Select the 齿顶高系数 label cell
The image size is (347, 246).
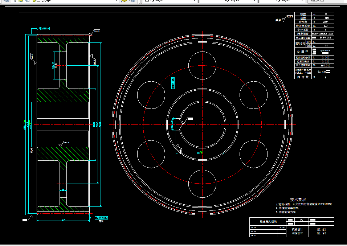coord(303,26)
